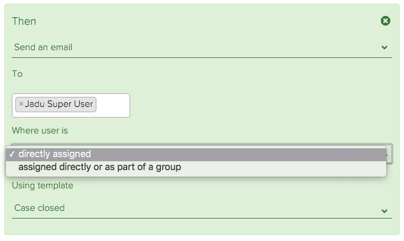Remove the Jadu Super User recipient tag
The image size is (404, 241).
(x=21, y=104)
